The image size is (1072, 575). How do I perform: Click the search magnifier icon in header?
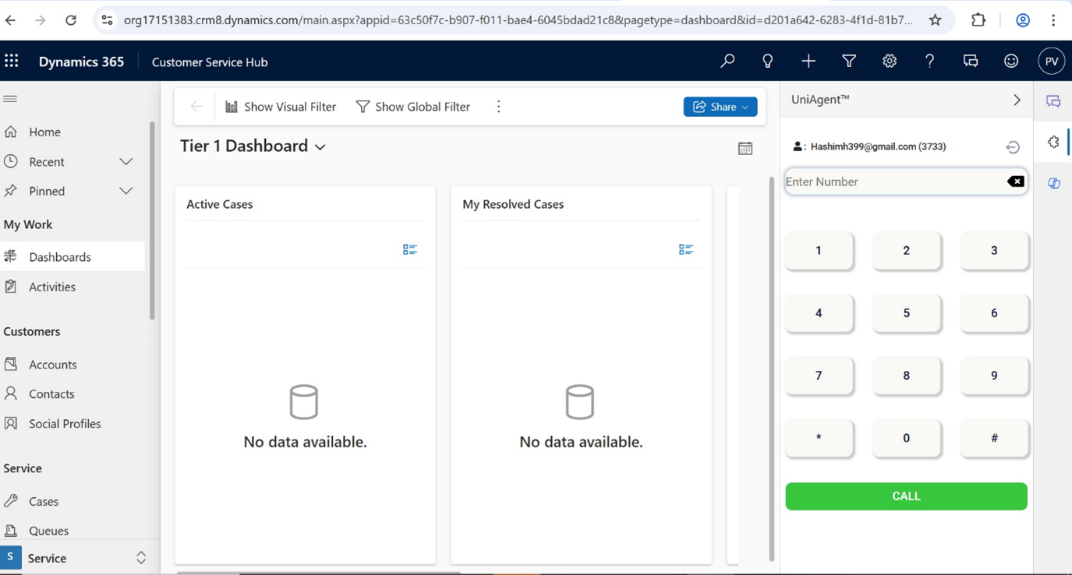pos(727,62)
